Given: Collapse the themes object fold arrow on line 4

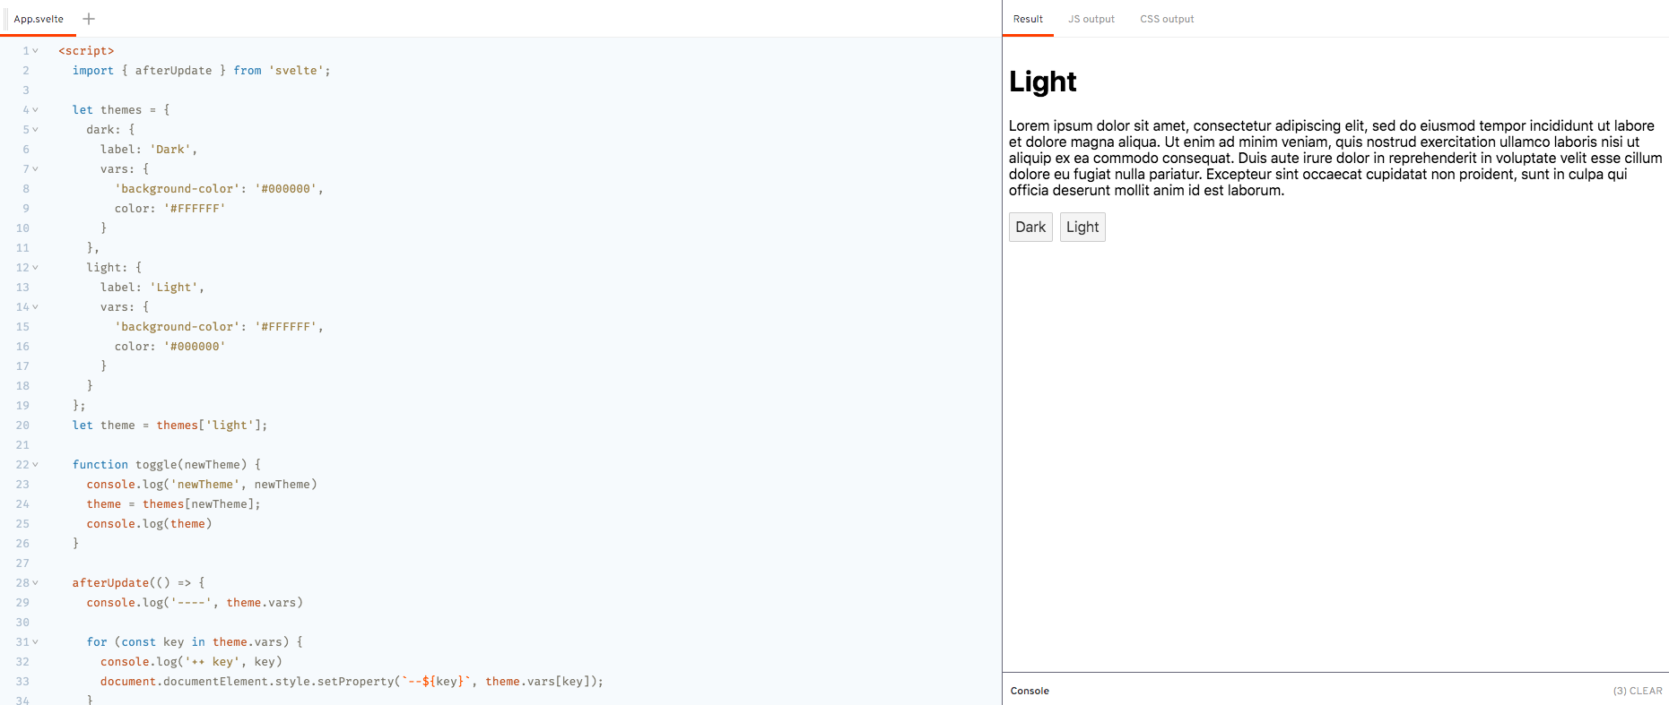Looking at the screenshot, I should (35, 110).
